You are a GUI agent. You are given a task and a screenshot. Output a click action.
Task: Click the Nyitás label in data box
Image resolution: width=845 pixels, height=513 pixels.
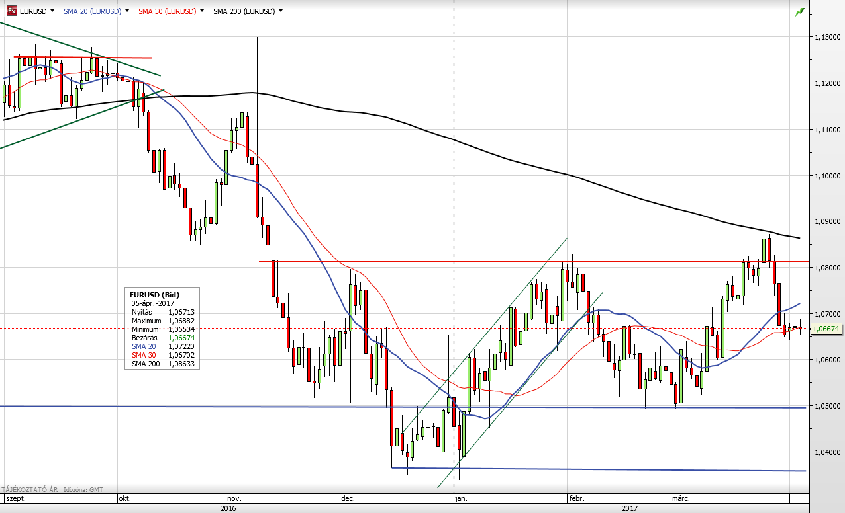tap(142, 311)
